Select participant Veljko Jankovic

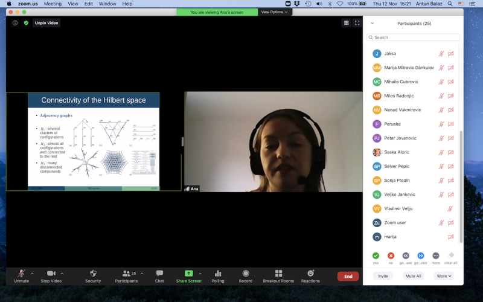coord(413,194)
